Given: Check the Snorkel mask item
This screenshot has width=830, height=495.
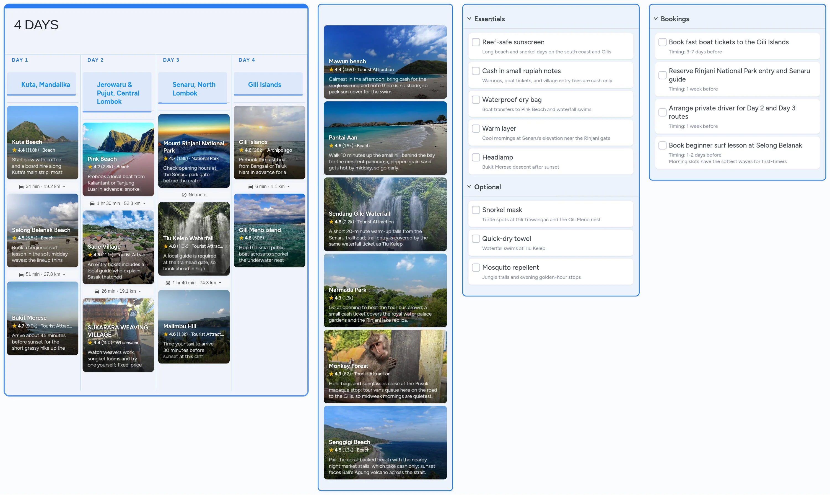Looking at the screenshot, I should [x=476, y=210].
